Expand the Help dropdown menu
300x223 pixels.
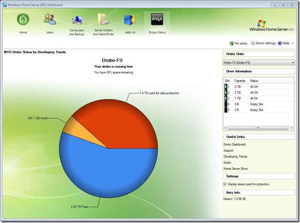[288, 43]
